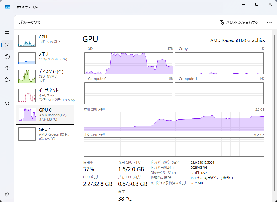The width and height of the screenshot is (277, 202).
Task: Open the hamburger navigation menu
Action: pos(7,22)
